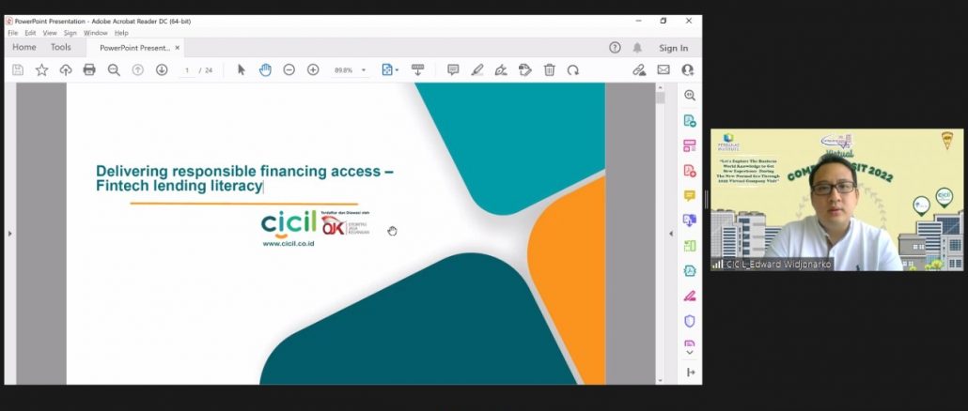968x411 pixels.
Task: Open the File menu
Action: (13, 33)
